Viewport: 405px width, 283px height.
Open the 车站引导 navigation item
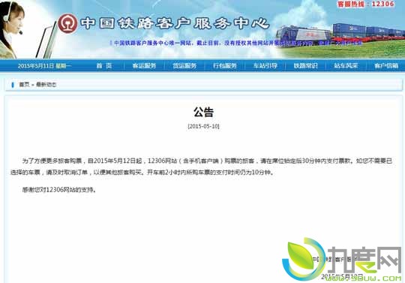(265, 65)
